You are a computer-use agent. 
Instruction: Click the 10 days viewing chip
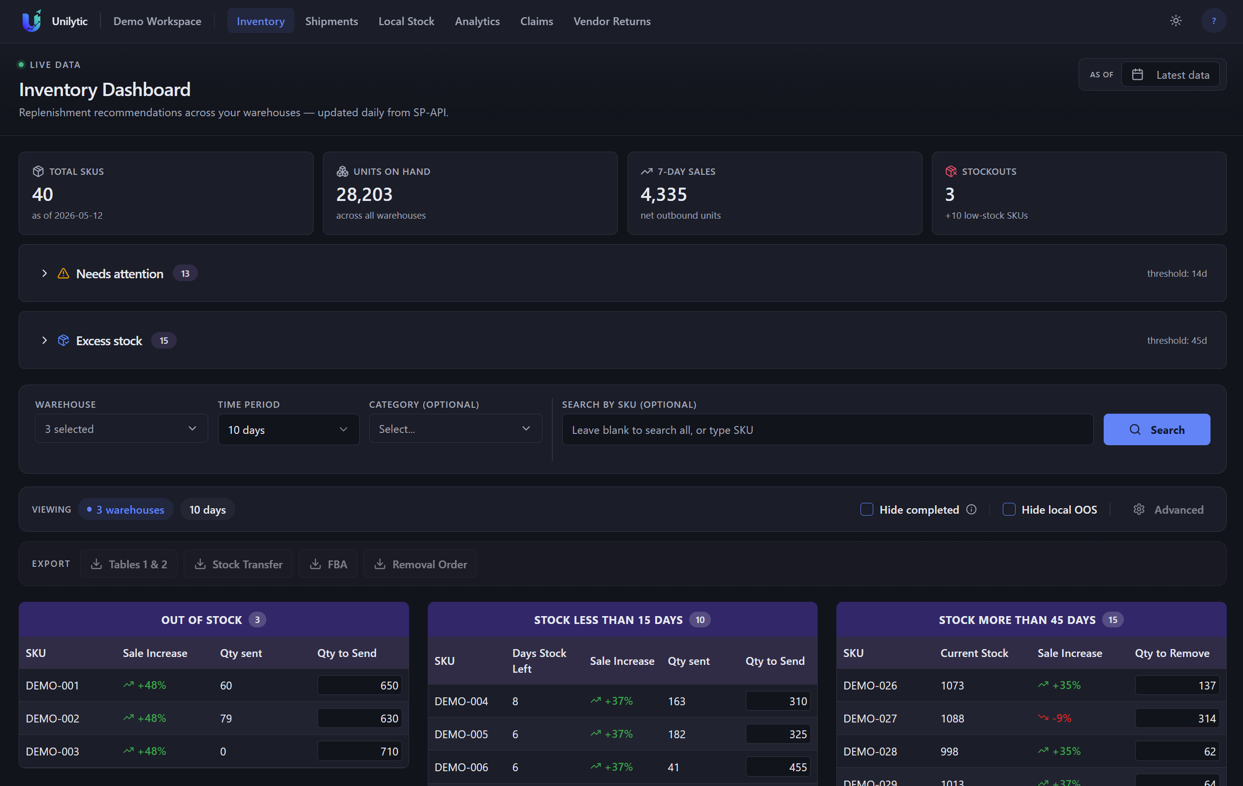pyautogui.click(x=208, y=509)
